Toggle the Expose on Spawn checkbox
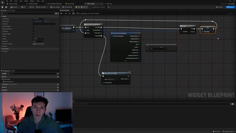The width and height of the screenshot is (236, 133). coord(33,34)
